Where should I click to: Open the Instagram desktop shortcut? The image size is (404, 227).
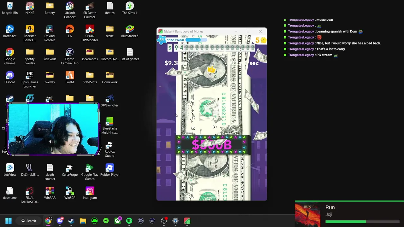point(90,193)
